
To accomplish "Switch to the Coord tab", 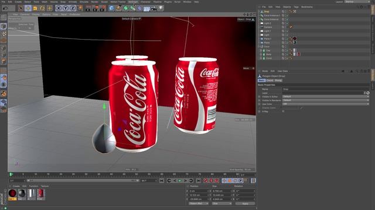I will (x=270, y=80).
